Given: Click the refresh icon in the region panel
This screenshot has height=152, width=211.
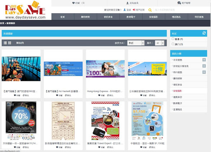Looking at the screenshot, I should click(204, 33).
